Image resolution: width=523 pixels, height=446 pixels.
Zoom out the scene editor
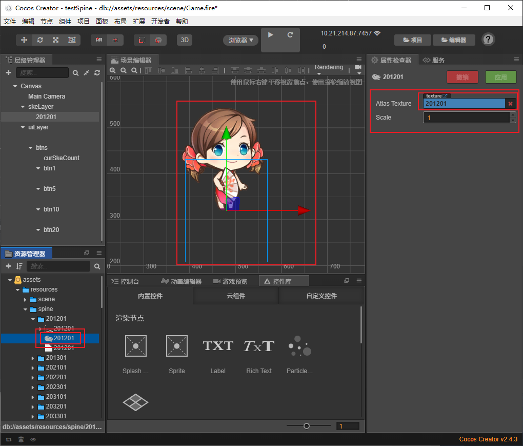(x=124, y=70)
